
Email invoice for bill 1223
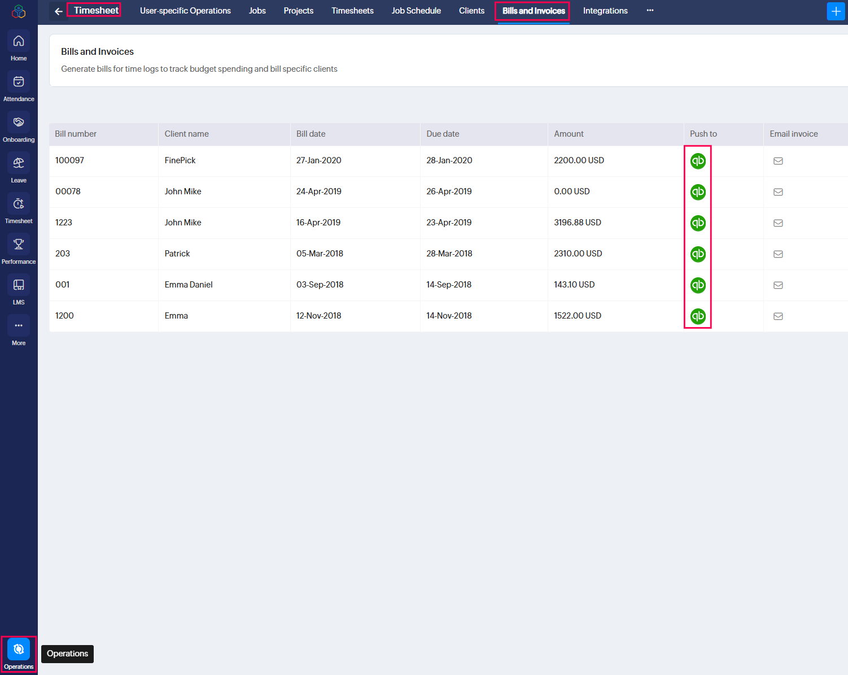coord(778,223)
